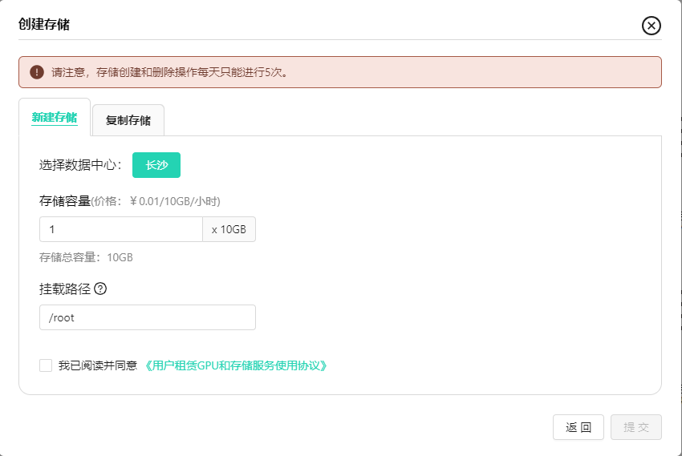
Task: Click the 挂载路径 label
Action: coord(65,289)
